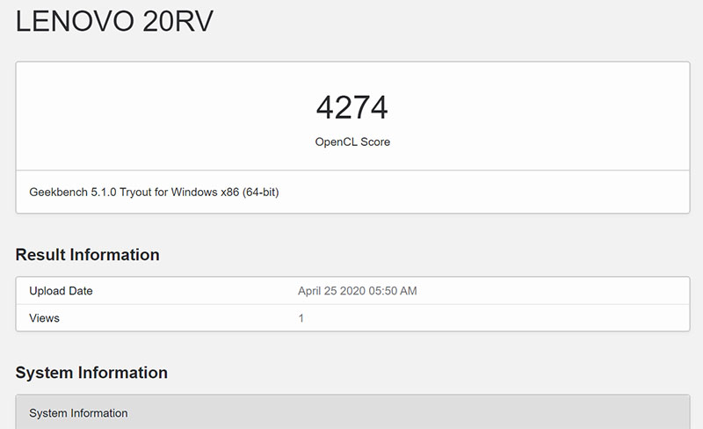Select the 4274 score number

[x=351, y=107]
